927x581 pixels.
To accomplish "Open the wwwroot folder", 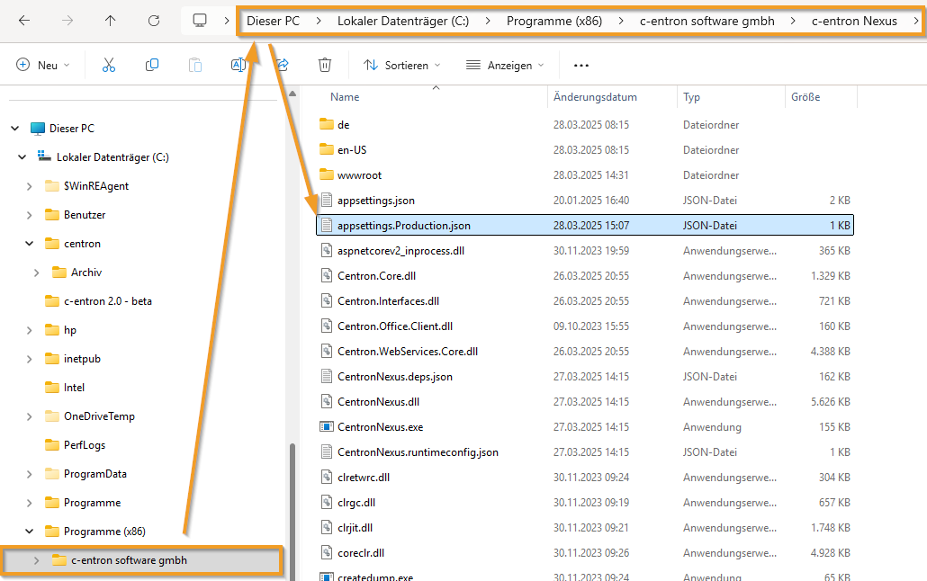I will coord(359,175).
